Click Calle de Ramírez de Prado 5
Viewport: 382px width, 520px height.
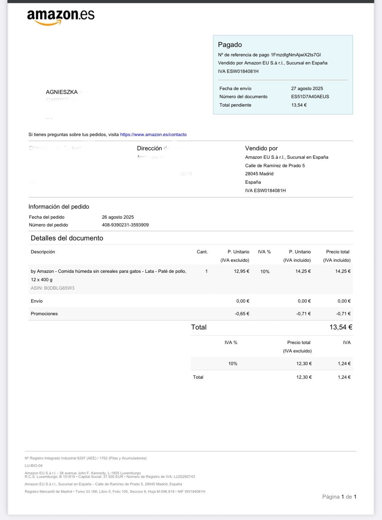(275, 166)
